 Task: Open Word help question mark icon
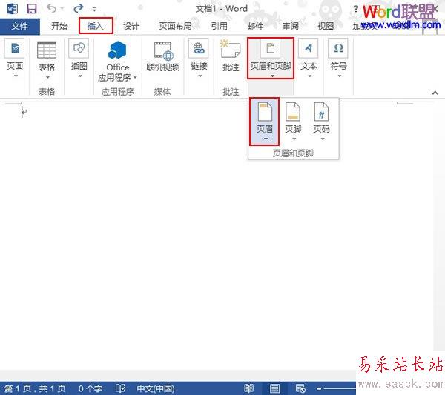pyautogui.click(x=355, y=8)
